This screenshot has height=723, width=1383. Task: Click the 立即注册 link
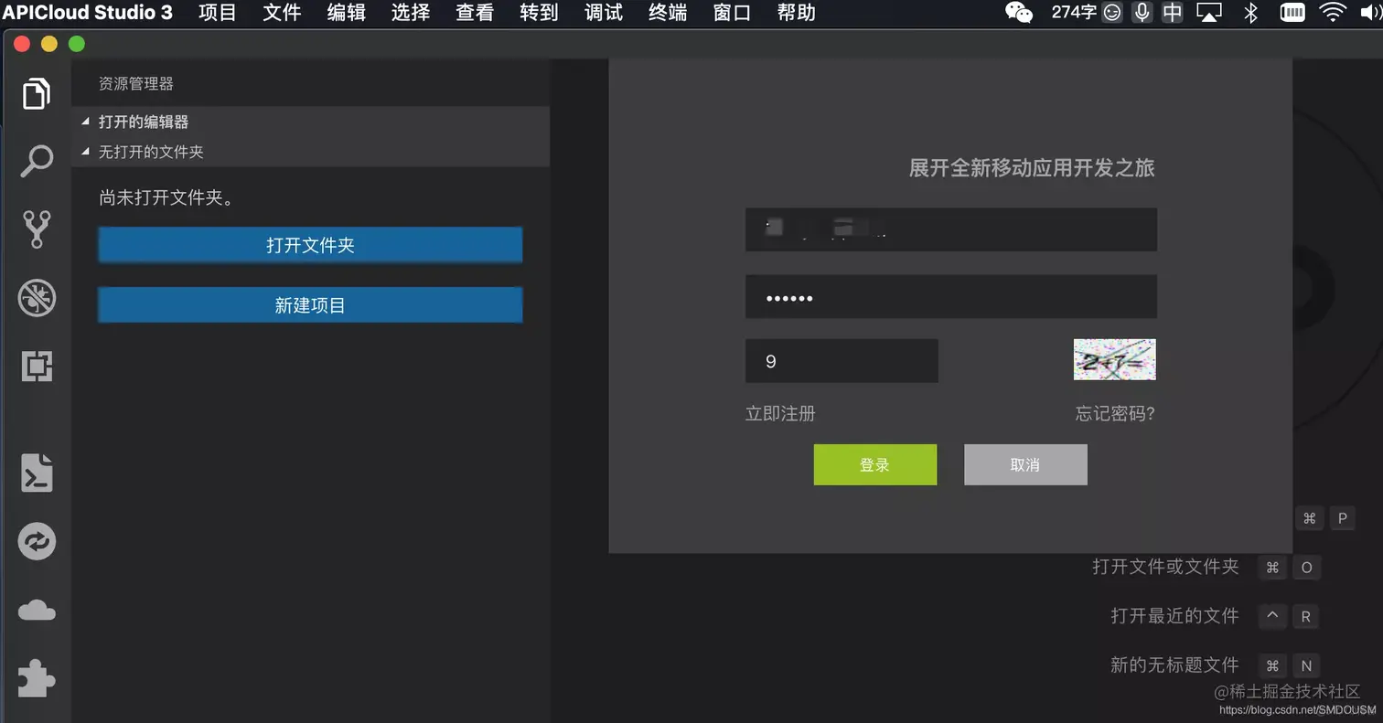tap(780, 413)
